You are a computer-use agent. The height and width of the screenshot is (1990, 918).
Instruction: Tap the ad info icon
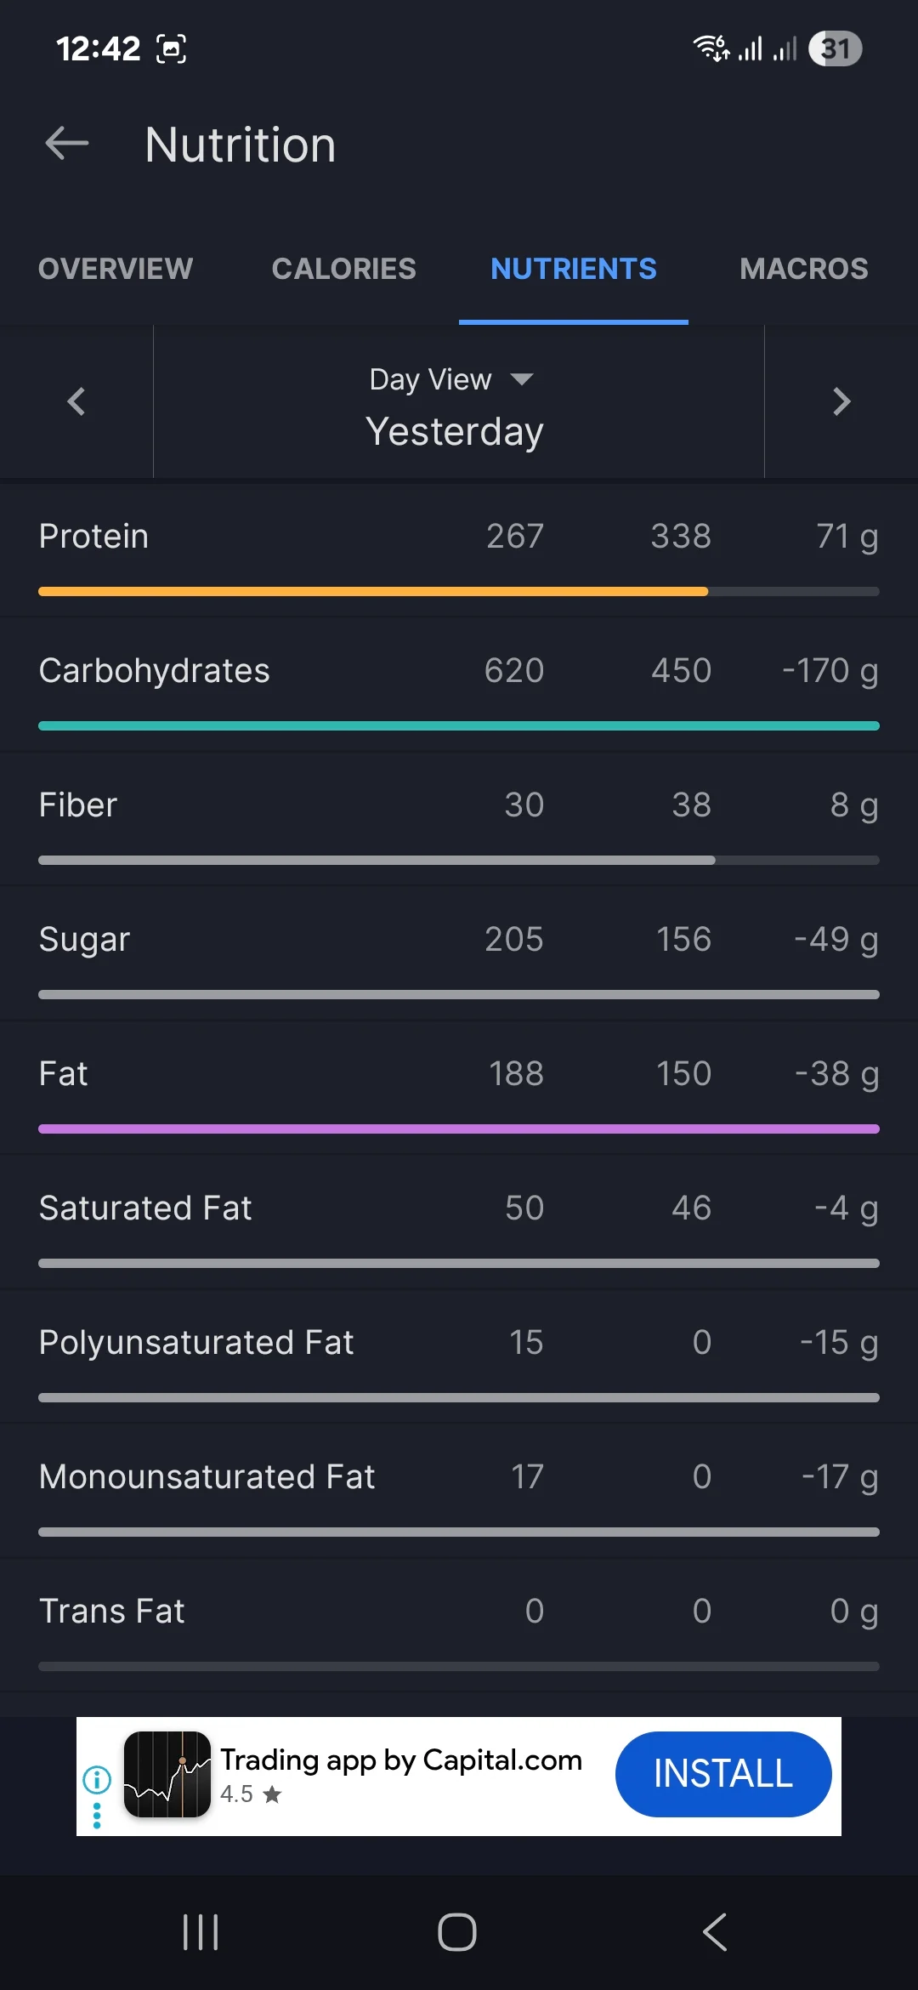coord(97,1778)
